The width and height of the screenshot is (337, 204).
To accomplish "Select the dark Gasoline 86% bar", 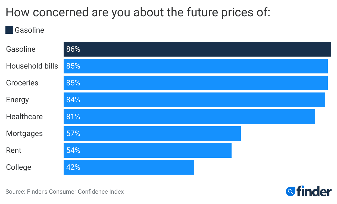I will pos(197,49).
